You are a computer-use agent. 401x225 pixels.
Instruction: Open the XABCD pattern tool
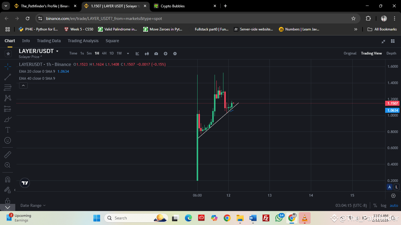[8, 98]
